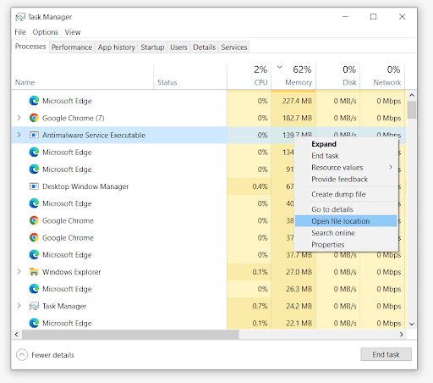433x383 pixels.
Task: Click the Windows Explorer folder icon
Action: pyautogui.click(x=34, y=272)
